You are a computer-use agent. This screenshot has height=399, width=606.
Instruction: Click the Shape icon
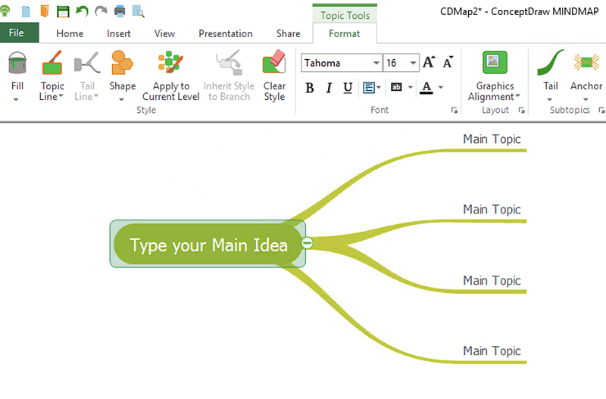click(122, 63)
